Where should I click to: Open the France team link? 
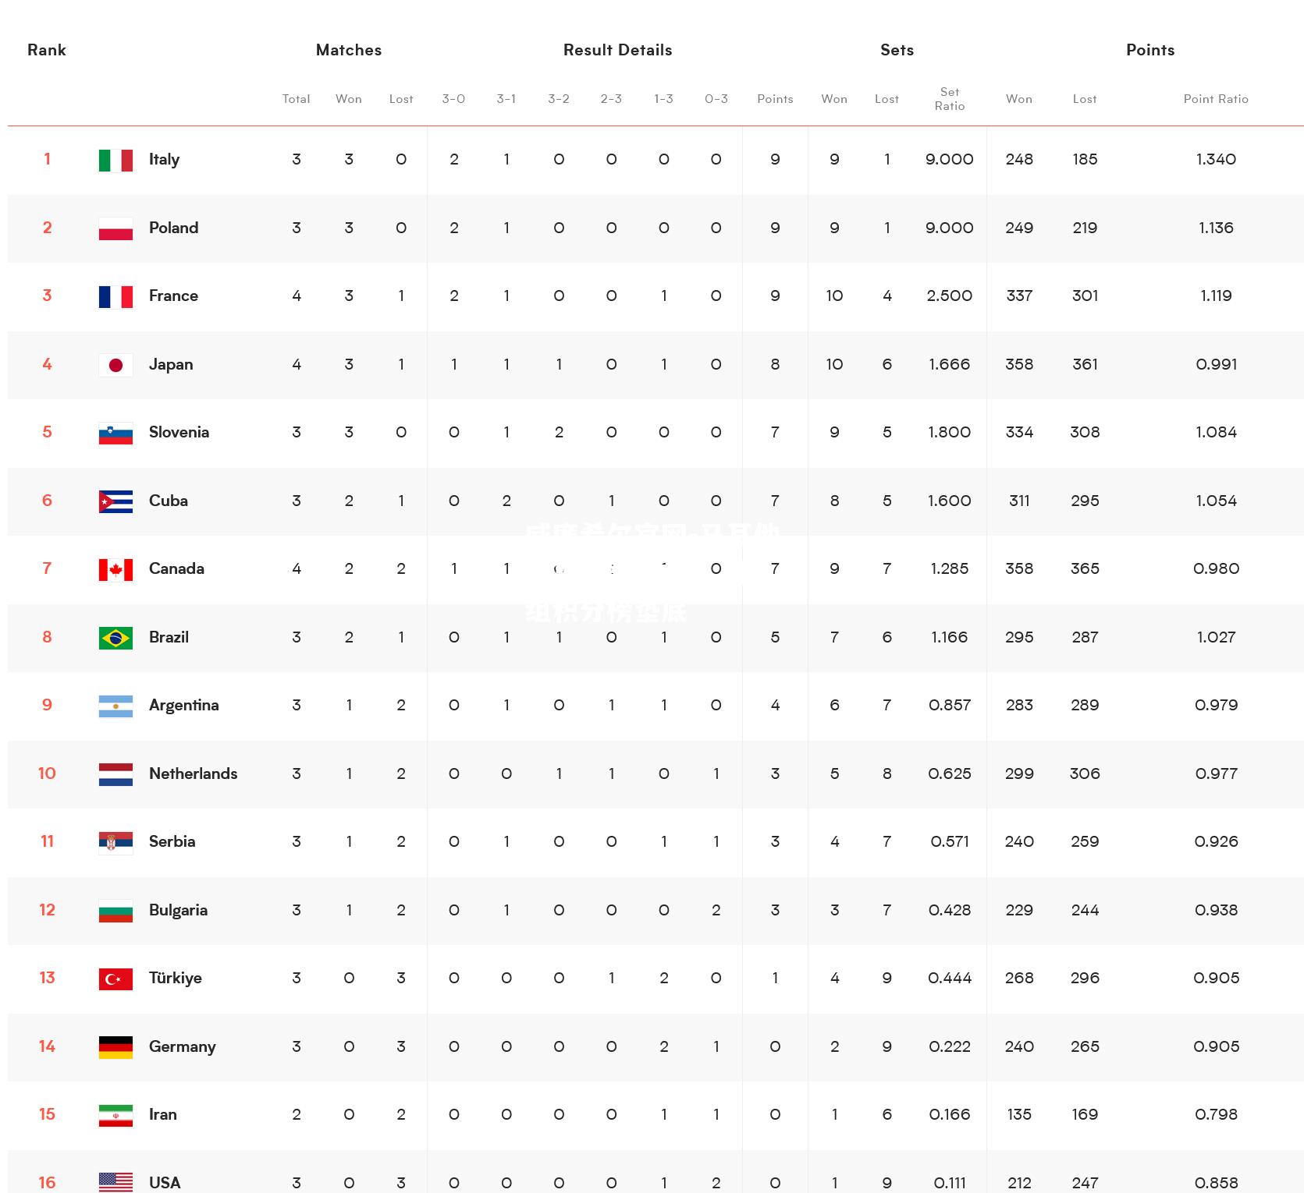point(173,296)
